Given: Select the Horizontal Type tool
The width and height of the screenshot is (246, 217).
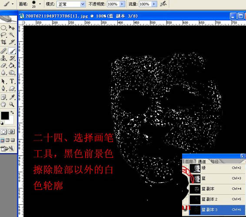Looking at the screenshot, I should [x=12, y=81].
